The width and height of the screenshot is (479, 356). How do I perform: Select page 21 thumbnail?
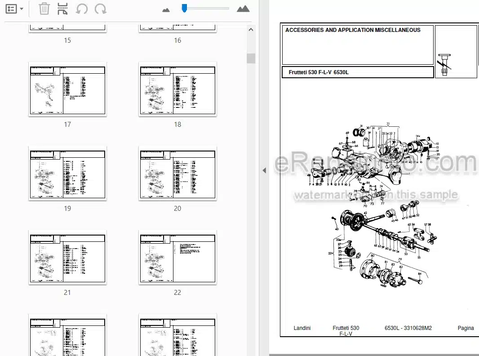tap(67, 257)
